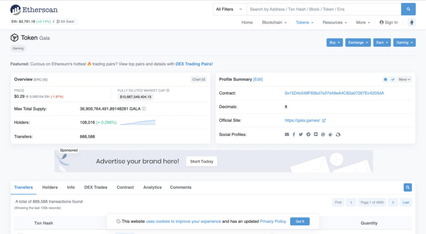Open the Twitter social profile icon
The width and height of the screenshot is (426, 234).
tap(301, 134)
